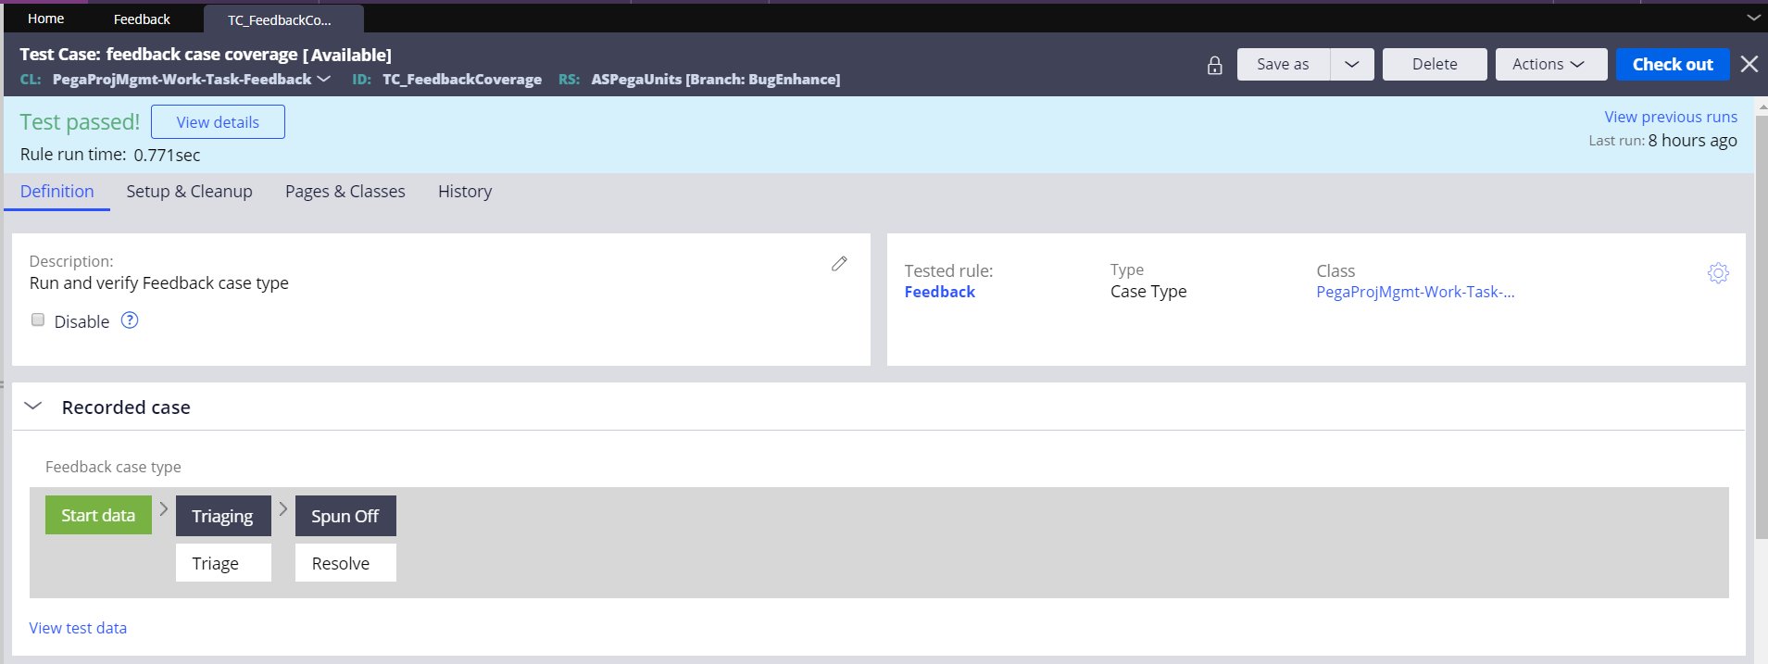Open the History tab
This screenshot has height=664, width=1768.
pyautogui.click(x=465, y=192)
